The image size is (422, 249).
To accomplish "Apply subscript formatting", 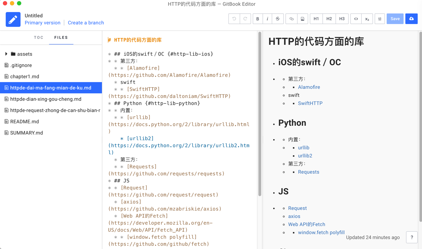I will click(367, 19).
